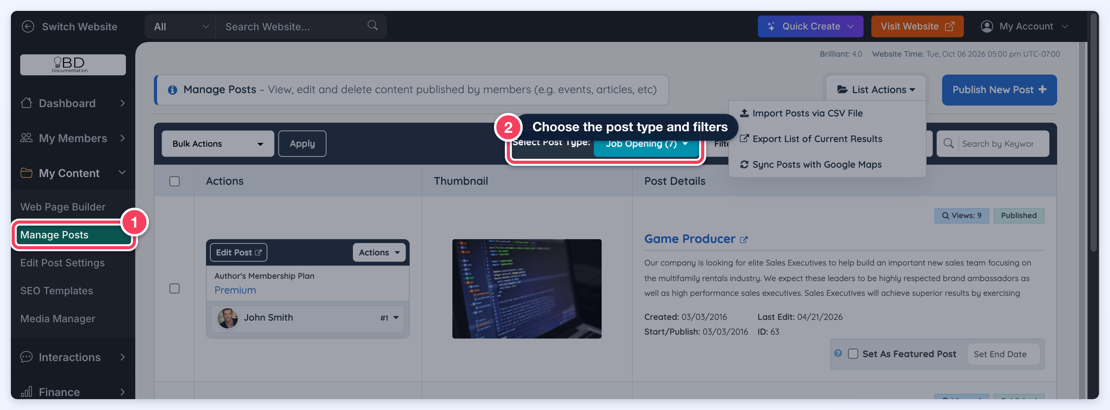Click the help question mark near Featured Post

coord(838,353)
